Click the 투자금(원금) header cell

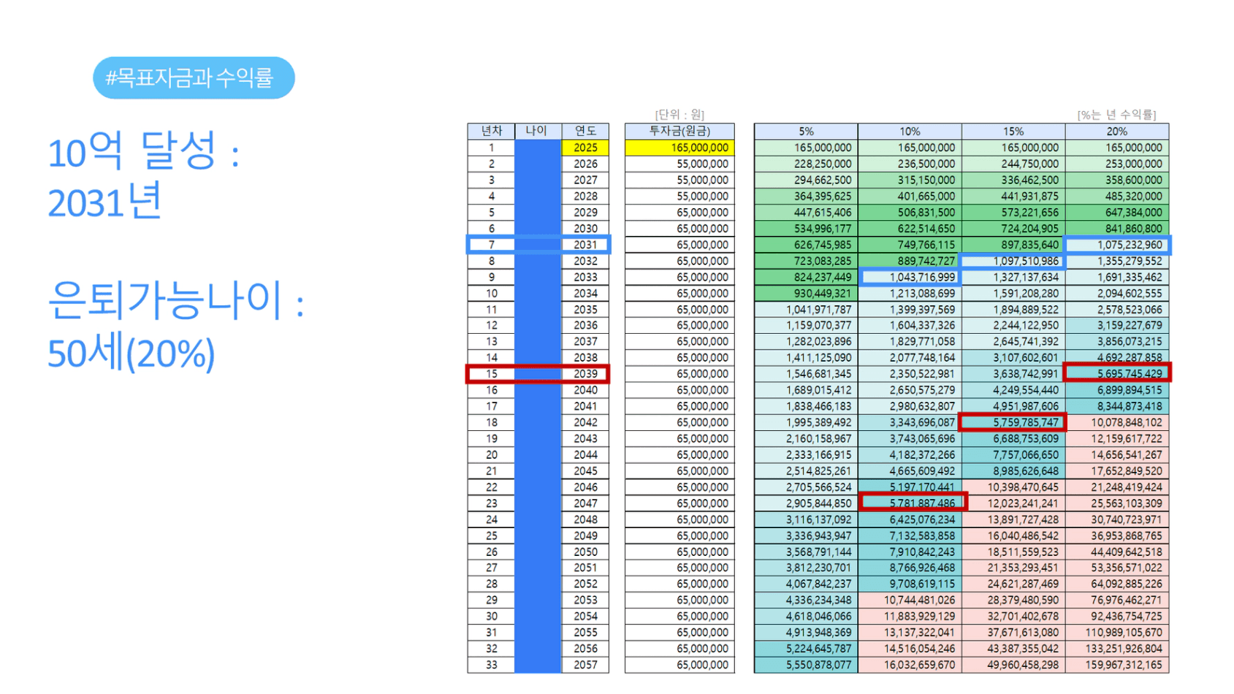point(679,131)
